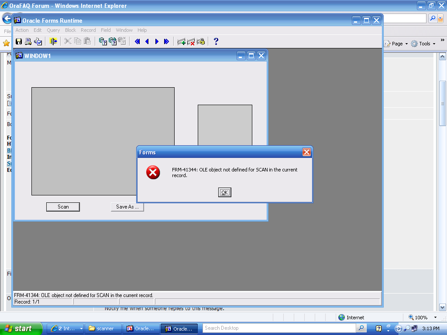This screenshot has width=447, height=335.
Task: Click the IE vertical scrollbar down arrow
Action: tap(443, 308)
